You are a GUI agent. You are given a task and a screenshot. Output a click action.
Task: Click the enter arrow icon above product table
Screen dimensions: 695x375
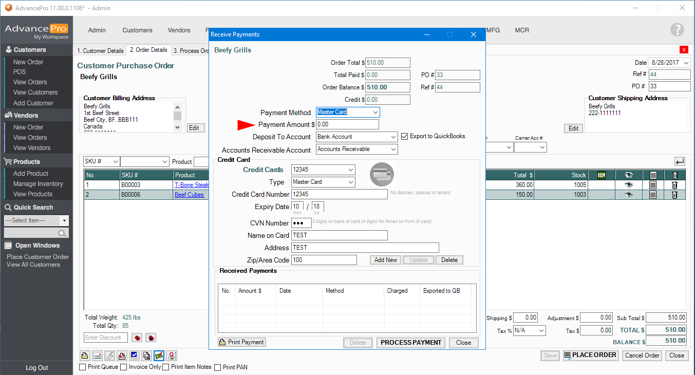click(x=680, y=161)
